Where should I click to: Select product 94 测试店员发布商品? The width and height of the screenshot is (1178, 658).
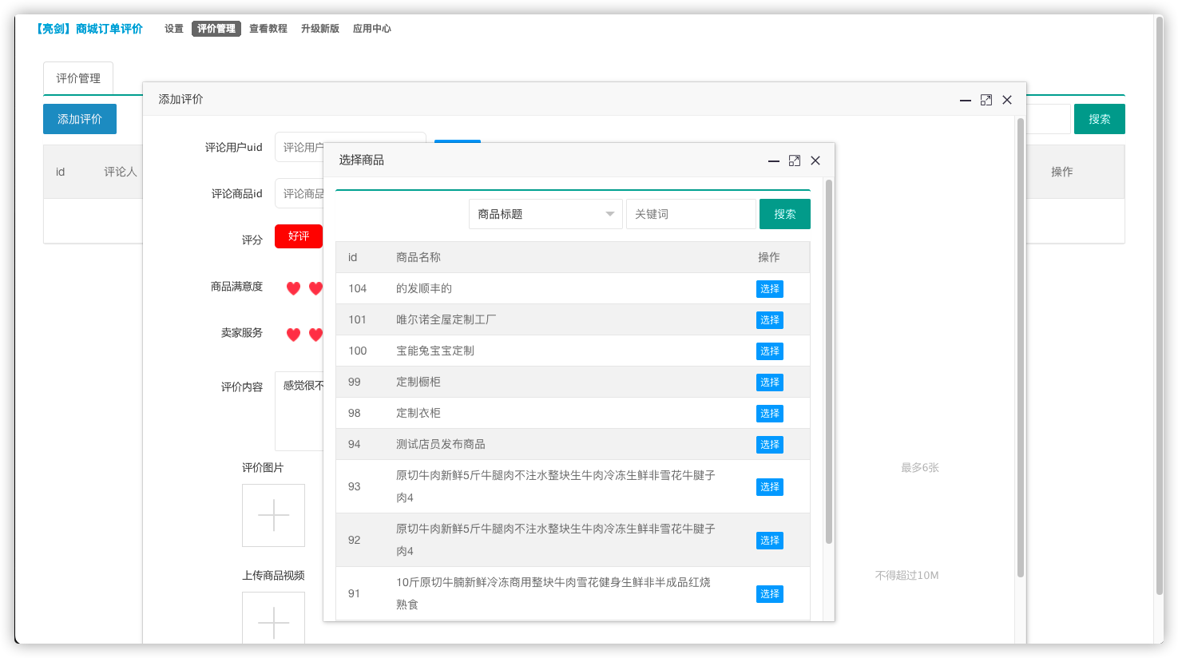(x=770, y=445)
